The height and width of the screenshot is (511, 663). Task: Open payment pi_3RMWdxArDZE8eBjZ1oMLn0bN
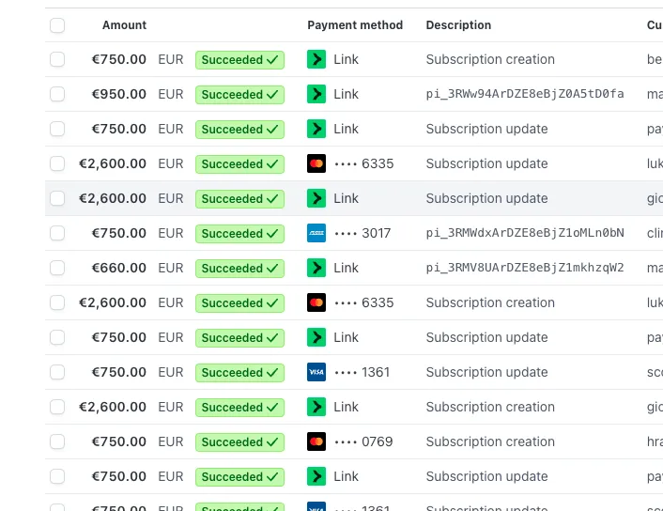point(525,233)
